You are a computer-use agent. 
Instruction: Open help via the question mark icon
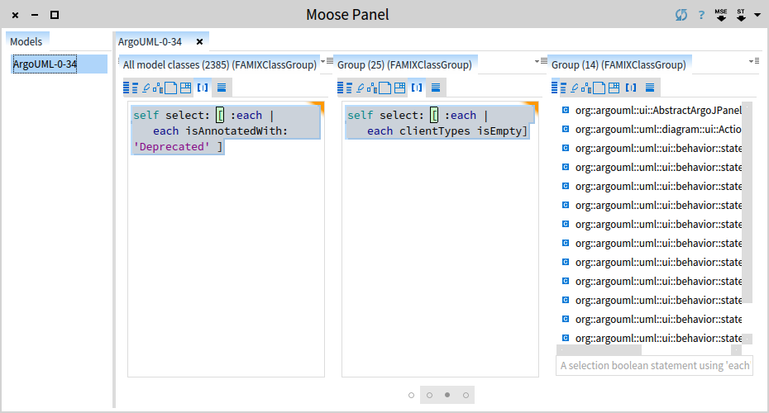point(701,15)
